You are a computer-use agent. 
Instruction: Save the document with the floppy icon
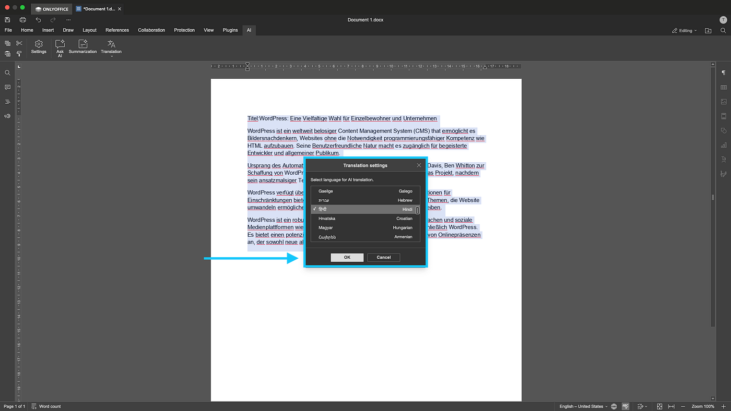(x=7, y=20)
